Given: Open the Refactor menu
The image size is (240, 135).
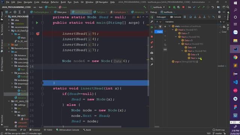Looking at the screenshot, I should pos(55,2).
